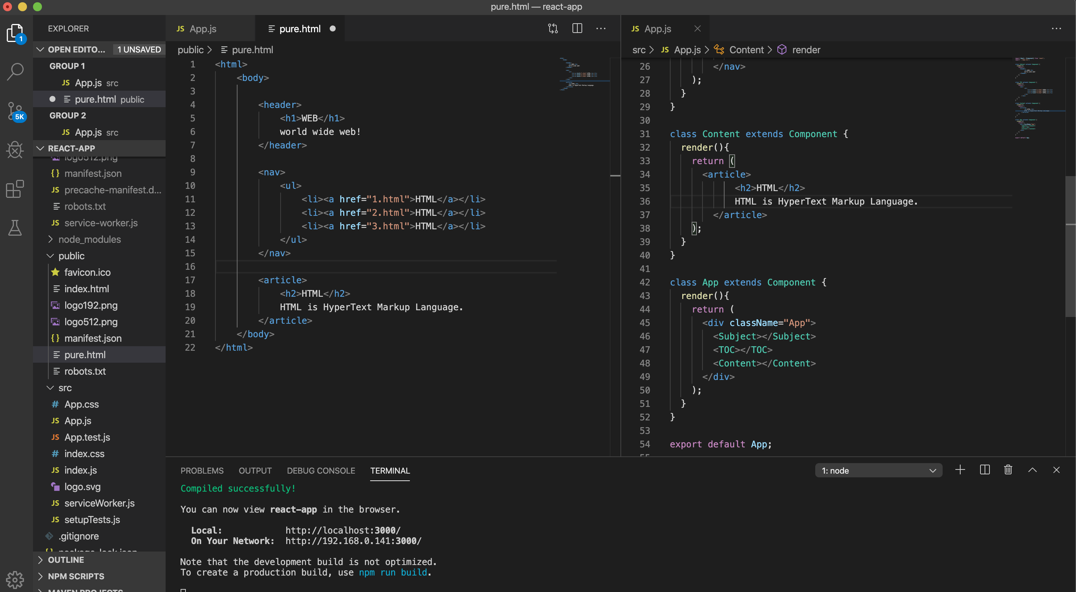1076x592 pixels.
Task: Expand the OUTLINE section
Action: click(x=66, y=560)
